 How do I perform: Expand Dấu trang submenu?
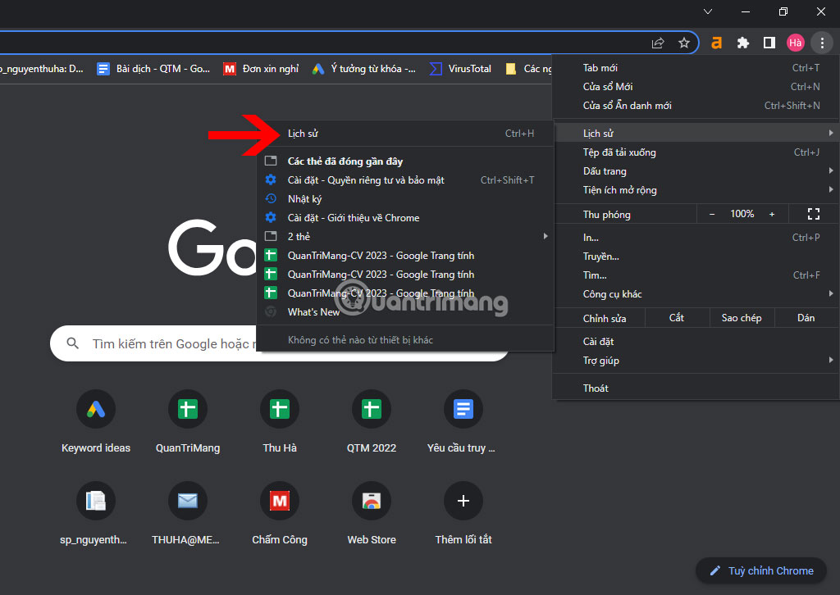(696, 171)
